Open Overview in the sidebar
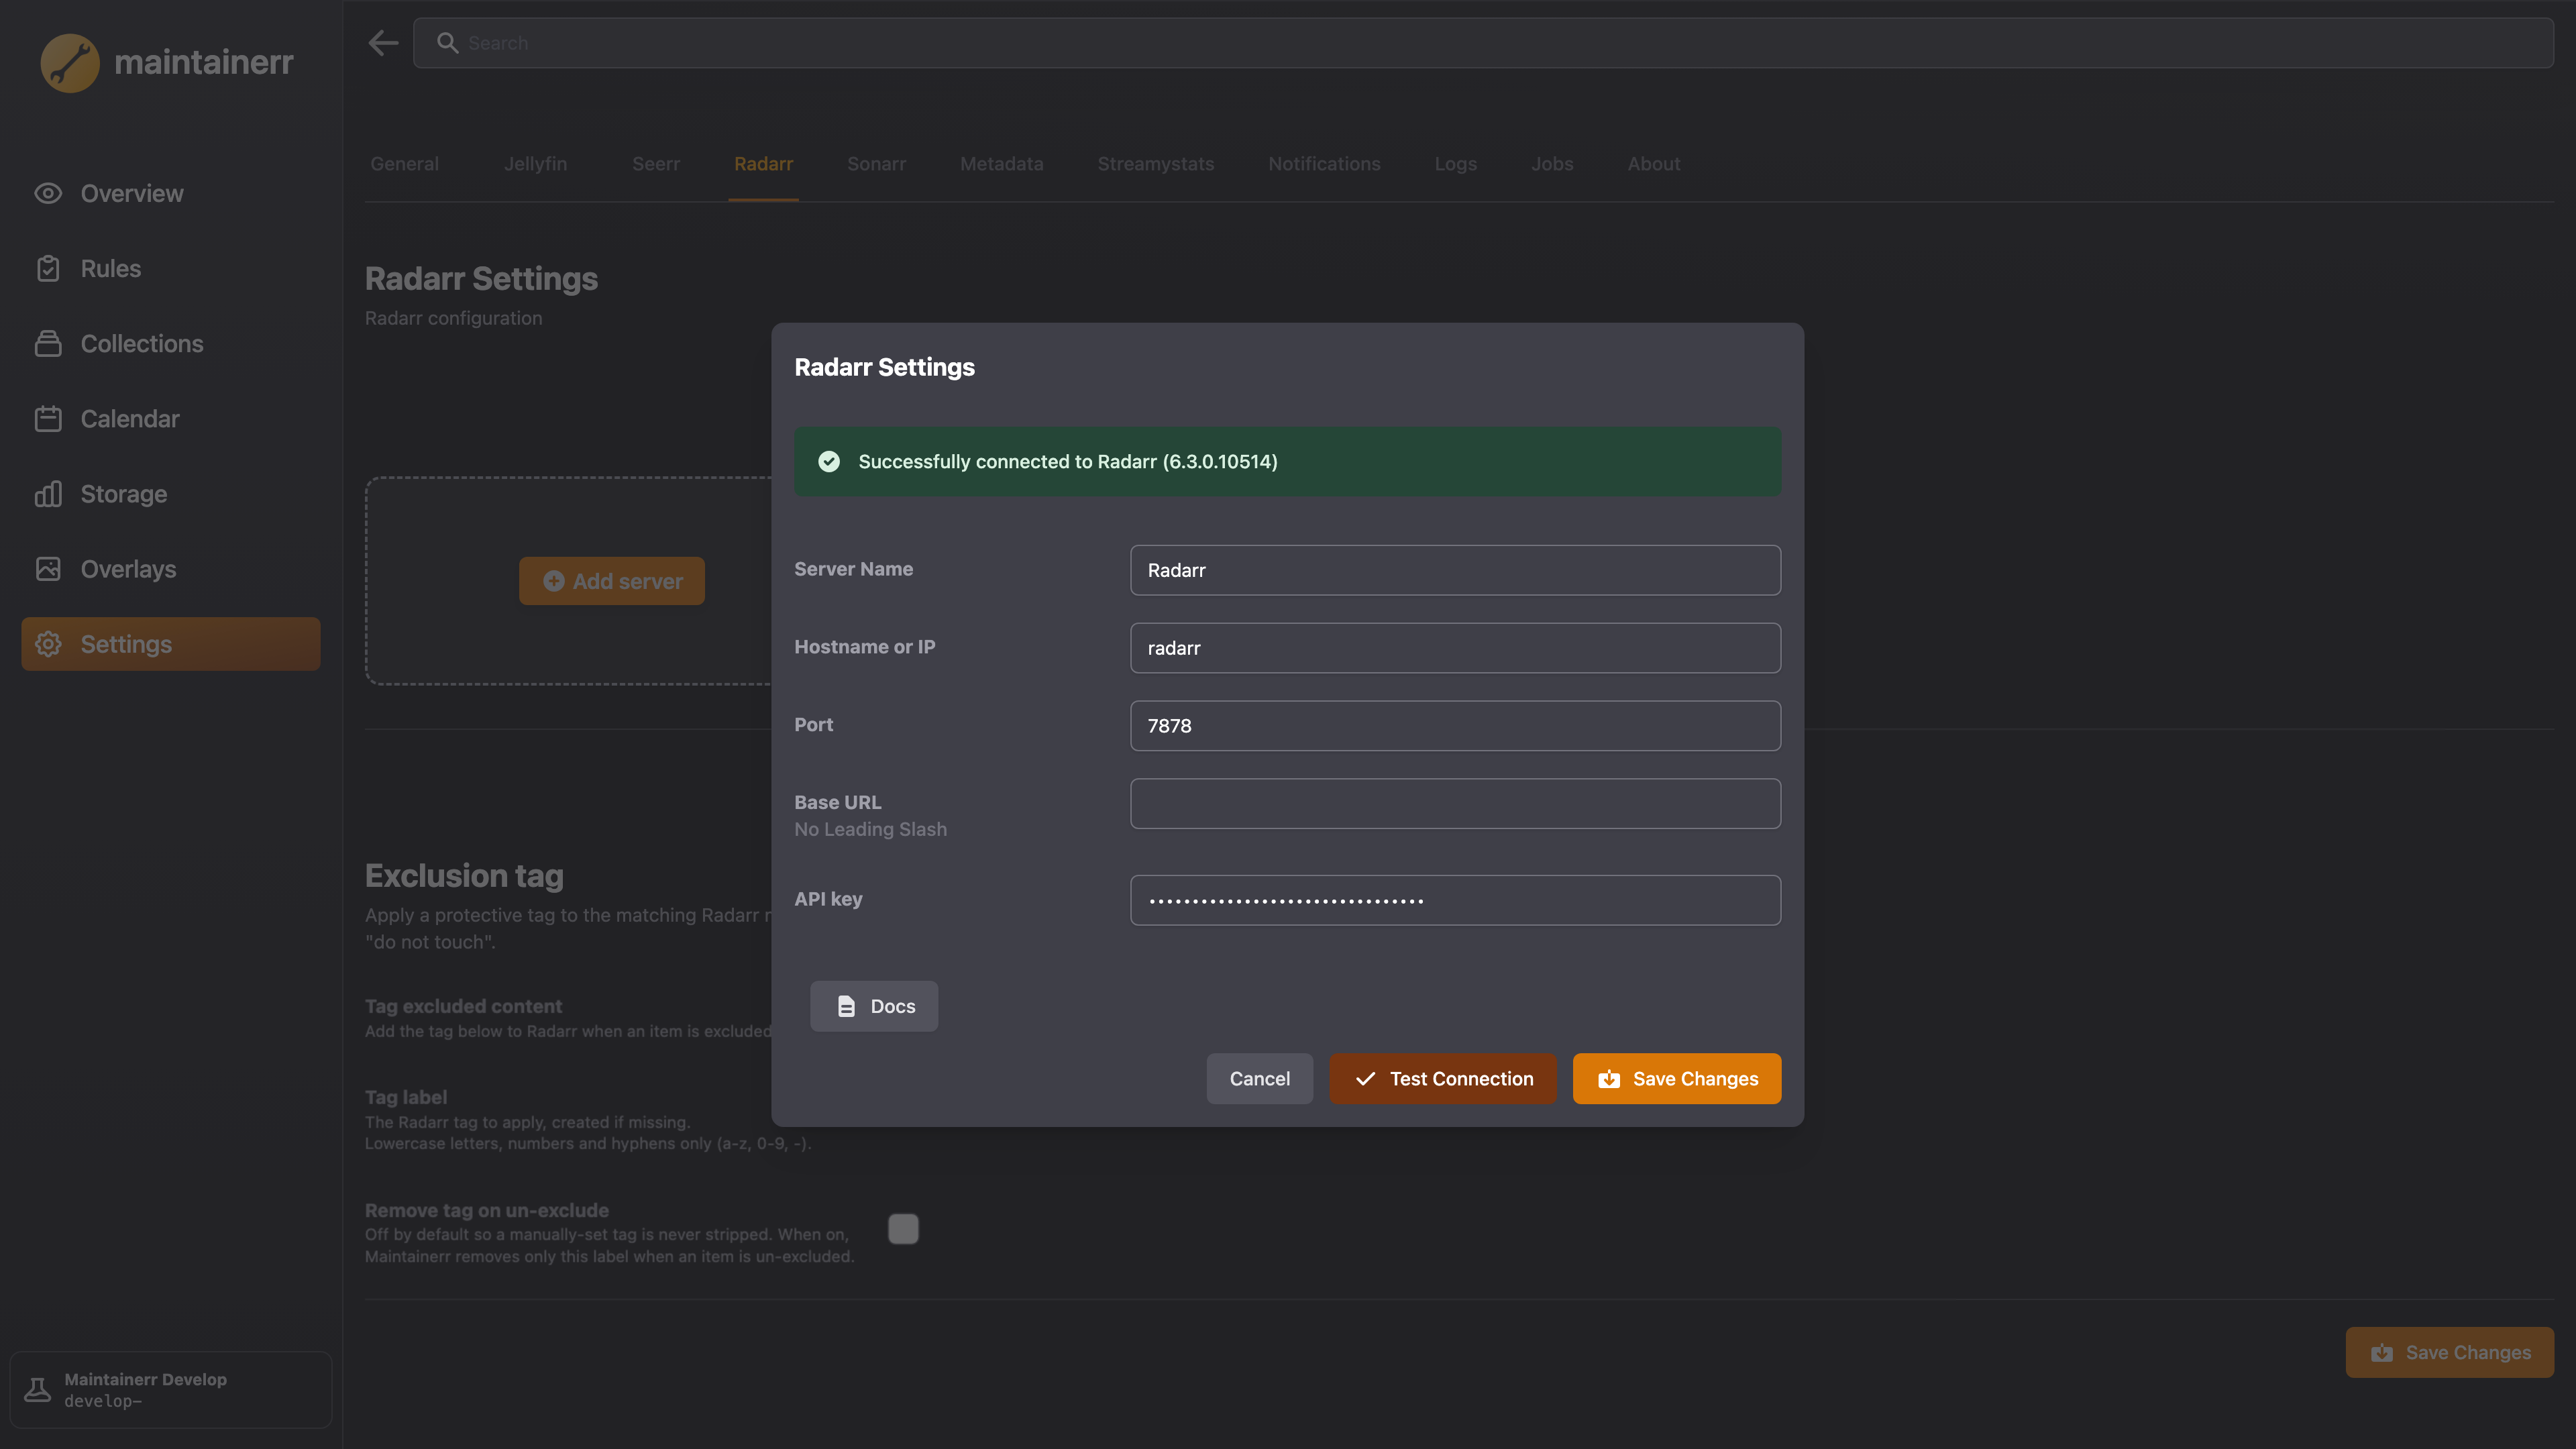This screenshot has height=1449, width=2576. point(170,193)
